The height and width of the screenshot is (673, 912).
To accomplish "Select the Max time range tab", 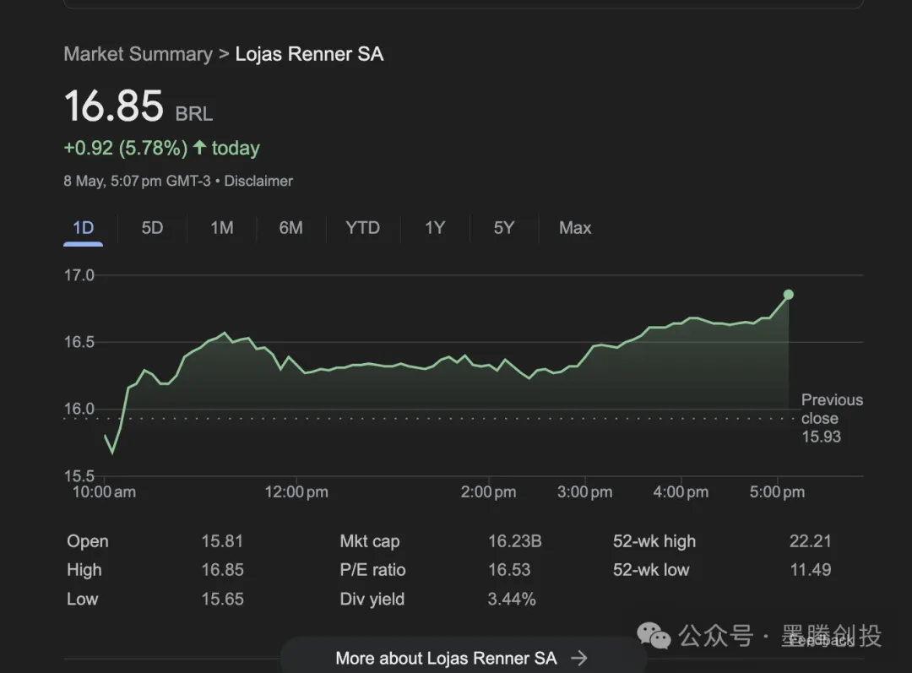I will tap(575, 228).
